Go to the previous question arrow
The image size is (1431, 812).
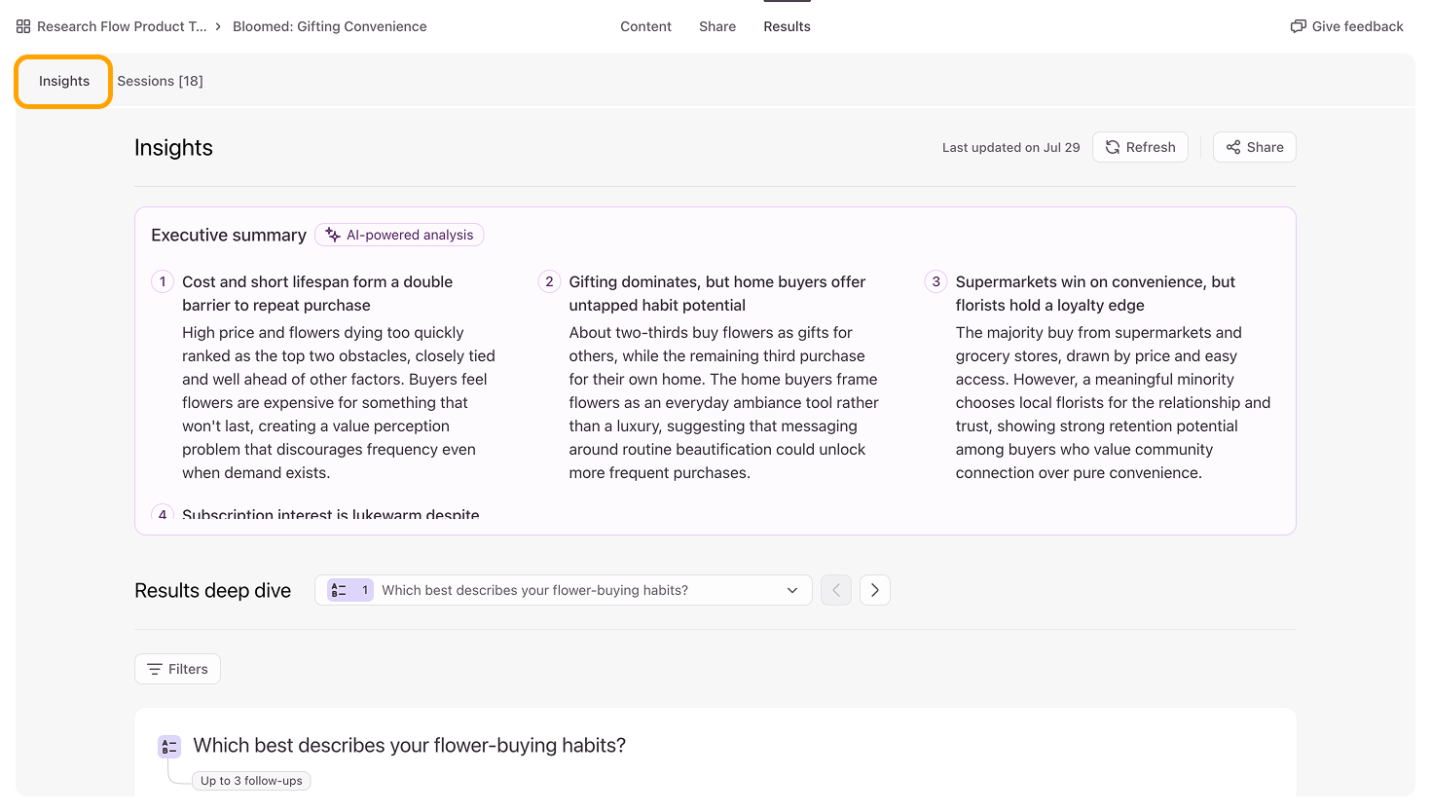pos(836,590)
